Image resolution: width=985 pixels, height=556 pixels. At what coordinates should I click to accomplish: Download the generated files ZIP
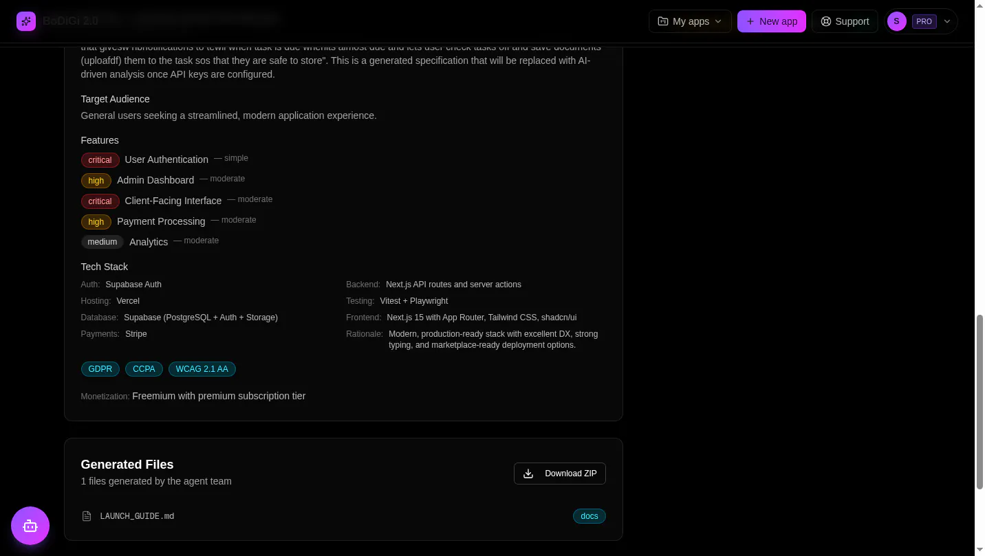point(560,474)
